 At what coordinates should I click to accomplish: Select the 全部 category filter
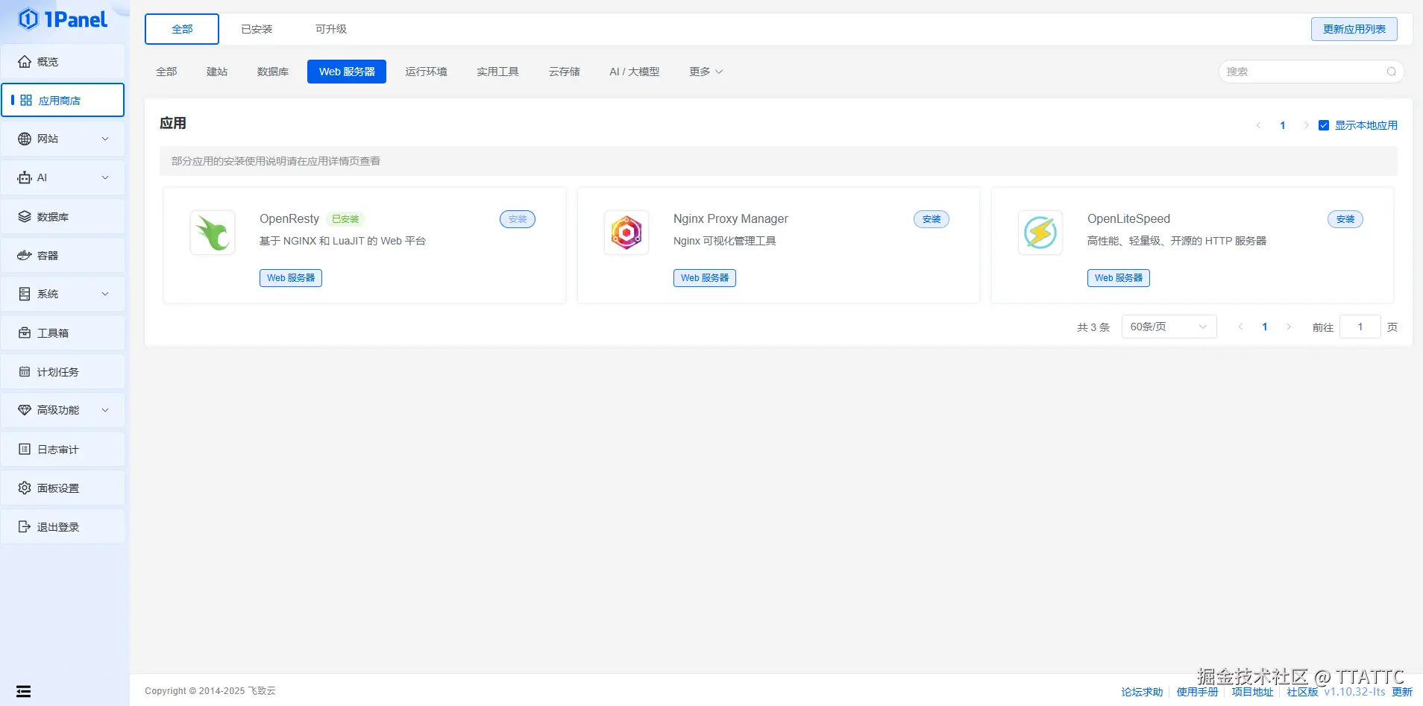(166, 72)
